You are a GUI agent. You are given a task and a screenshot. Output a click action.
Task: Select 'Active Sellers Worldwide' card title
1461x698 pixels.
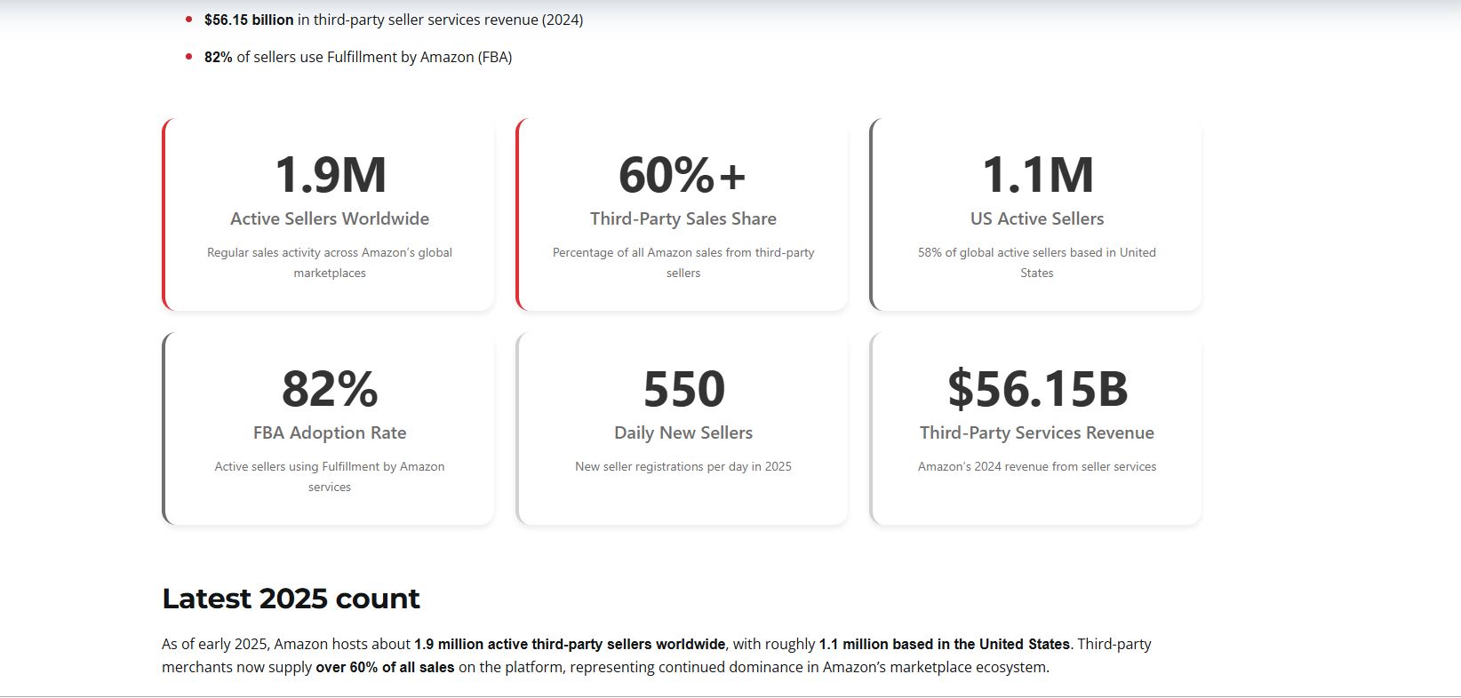click(x=330, y=218)
